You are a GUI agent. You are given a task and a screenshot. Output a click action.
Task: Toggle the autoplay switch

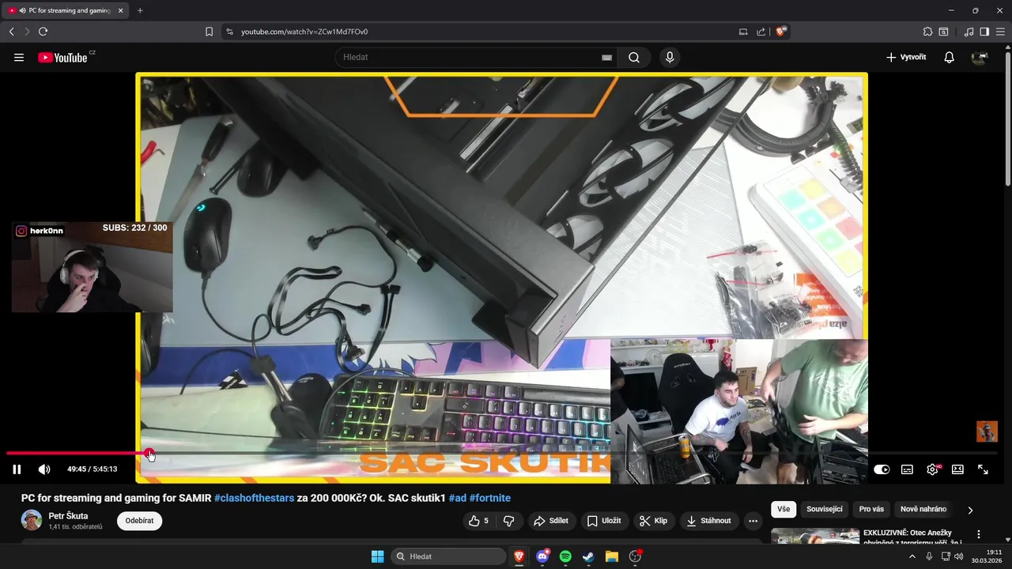(x=882, y=469)
